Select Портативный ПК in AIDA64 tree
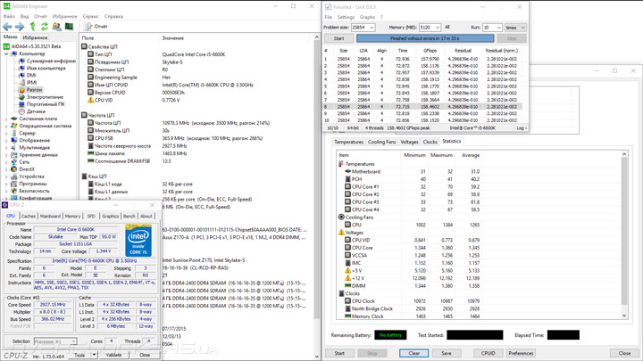This screenshot has width=643, height=361. pyautogui.click(x=46, y=104)
